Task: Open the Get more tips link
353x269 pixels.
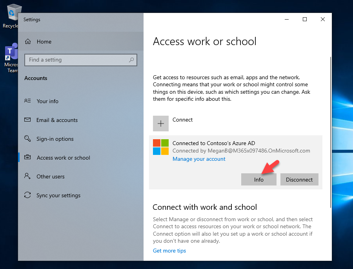Action: click(169, 251)
